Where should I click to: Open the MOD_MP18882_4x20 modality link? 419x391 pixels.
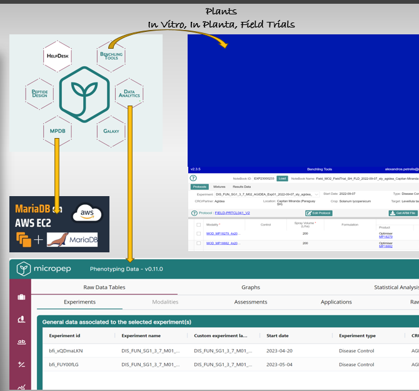pyautogui.click(x=222, y=243)
